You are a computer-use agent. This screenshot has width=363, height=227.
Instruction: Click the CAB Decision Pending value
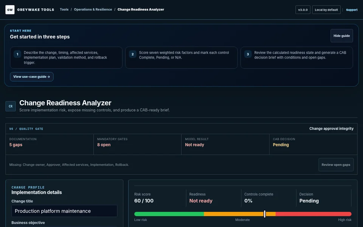[281, 145]
